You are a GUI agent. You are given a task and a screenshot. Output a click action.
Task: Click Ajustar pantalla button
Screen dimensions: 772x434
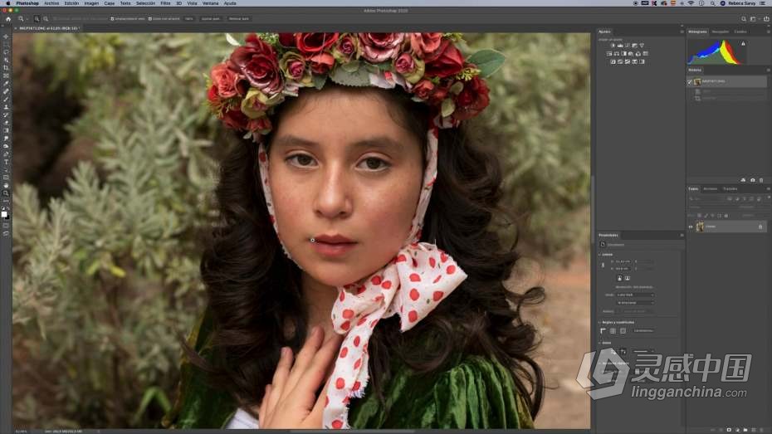tap(210, 19)
